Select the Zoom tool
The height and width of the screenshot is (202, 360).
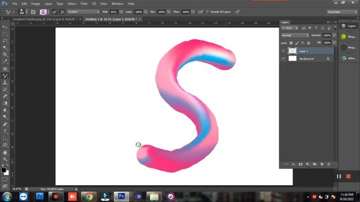(x=5, y=159)
